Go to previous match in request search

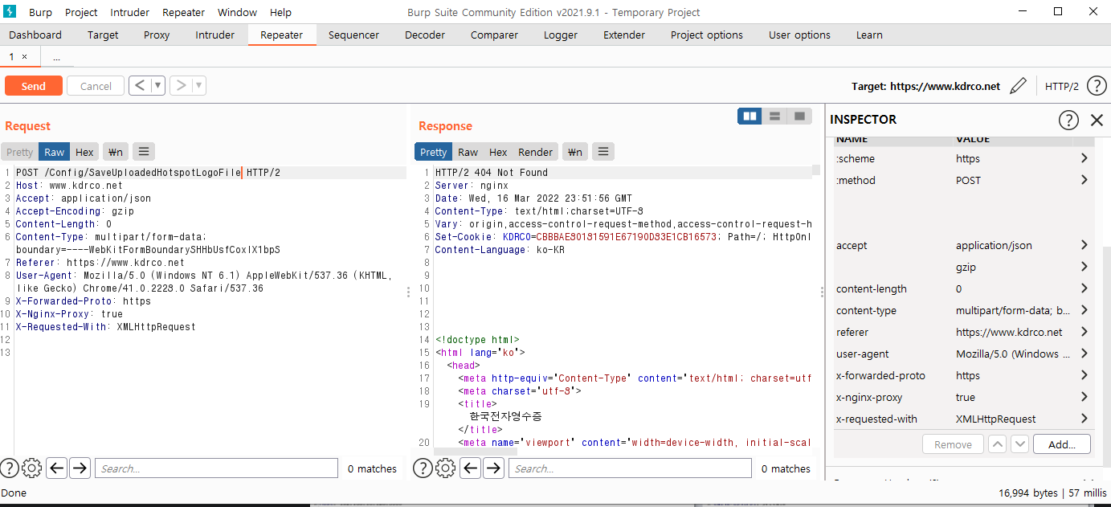pos(56,468)
